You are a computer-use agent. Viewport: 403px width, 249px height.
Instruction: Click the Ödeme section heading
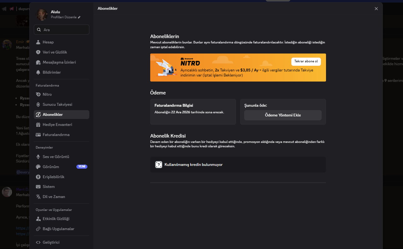(x=158, y=93)
